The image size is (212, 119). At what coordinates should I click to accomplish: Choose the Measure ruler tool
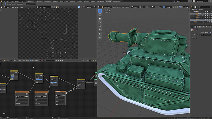[100, 37]
